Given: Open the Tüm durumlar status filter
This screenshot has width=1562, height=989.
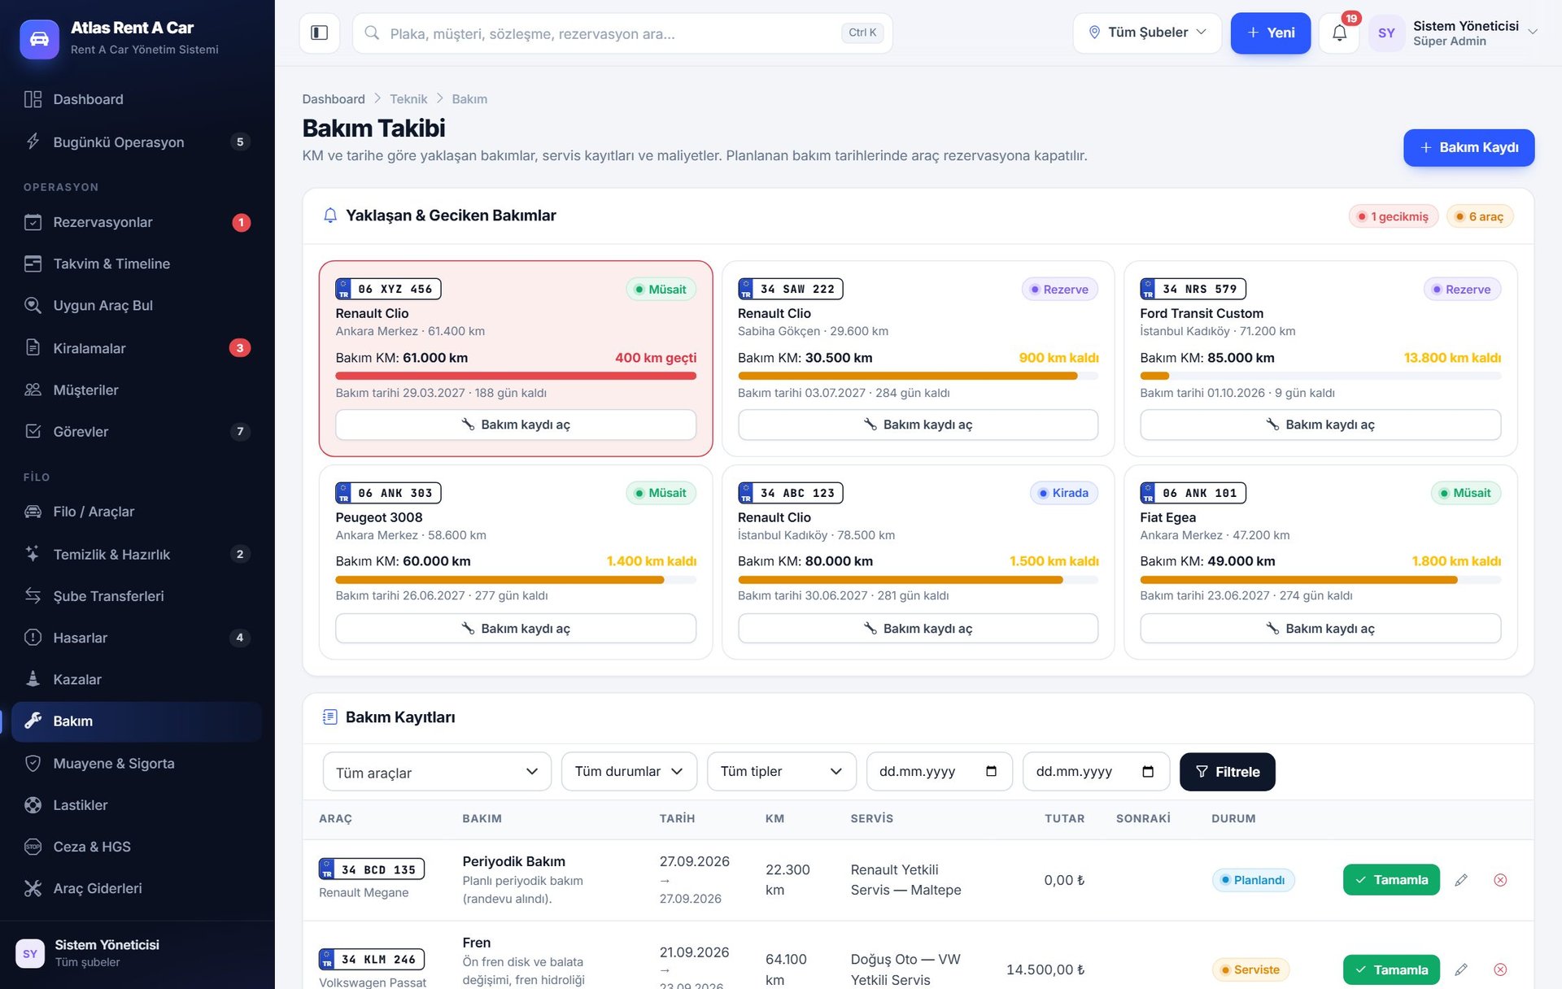Looking at the screenshot, I should point(629,771).
